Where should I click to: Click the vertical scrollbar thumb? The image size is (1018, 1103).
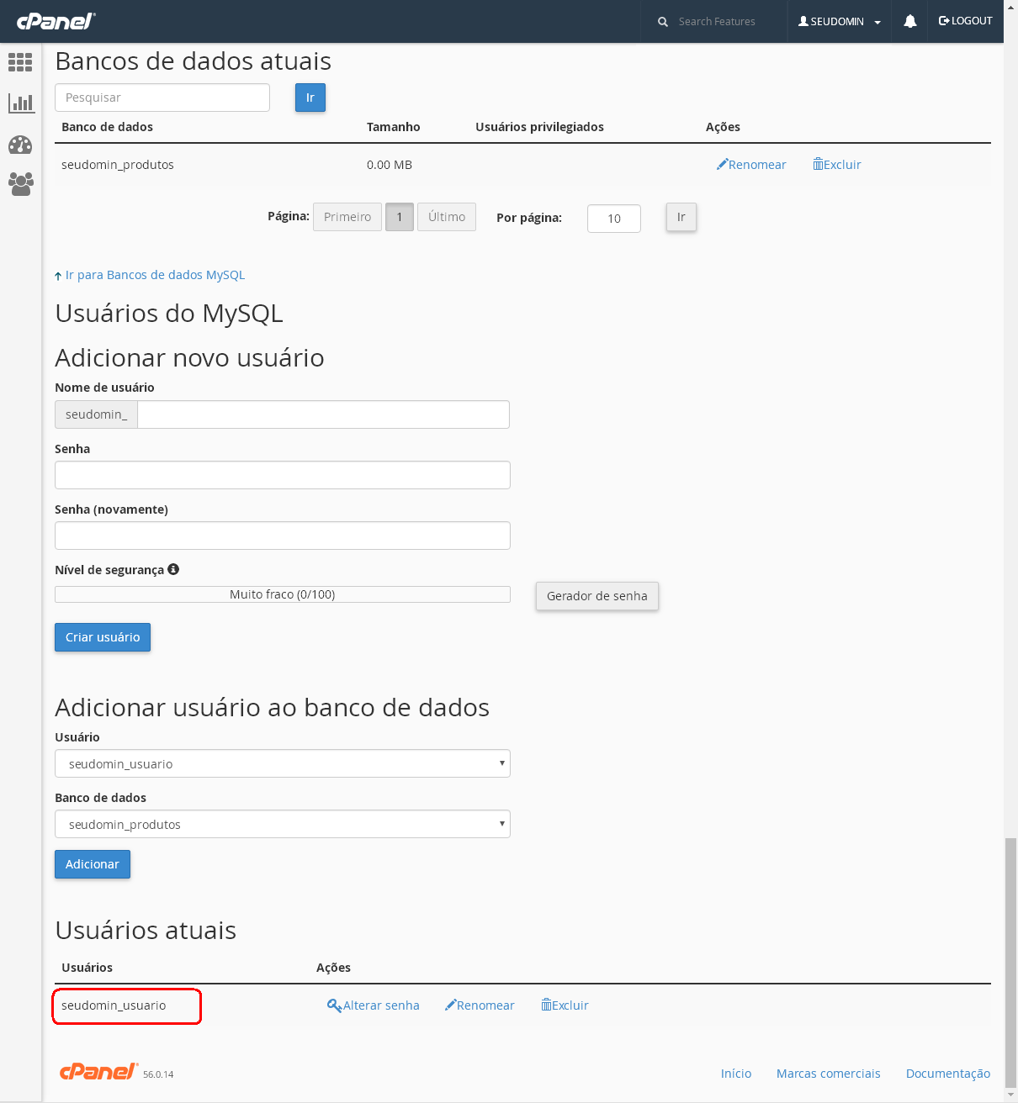click(x=1010, y=963)
